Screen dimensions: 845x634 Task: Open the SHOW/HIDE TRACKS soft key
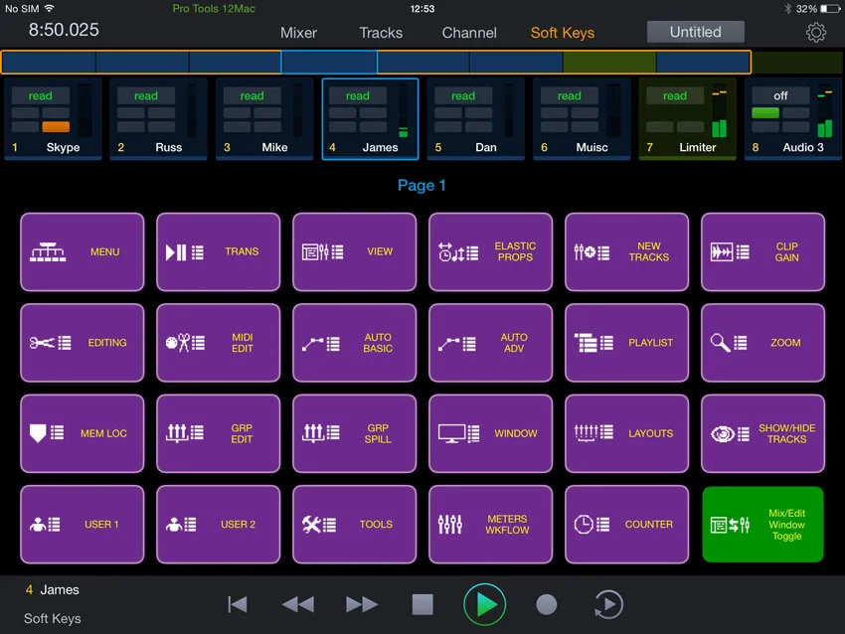click(763, 433)
